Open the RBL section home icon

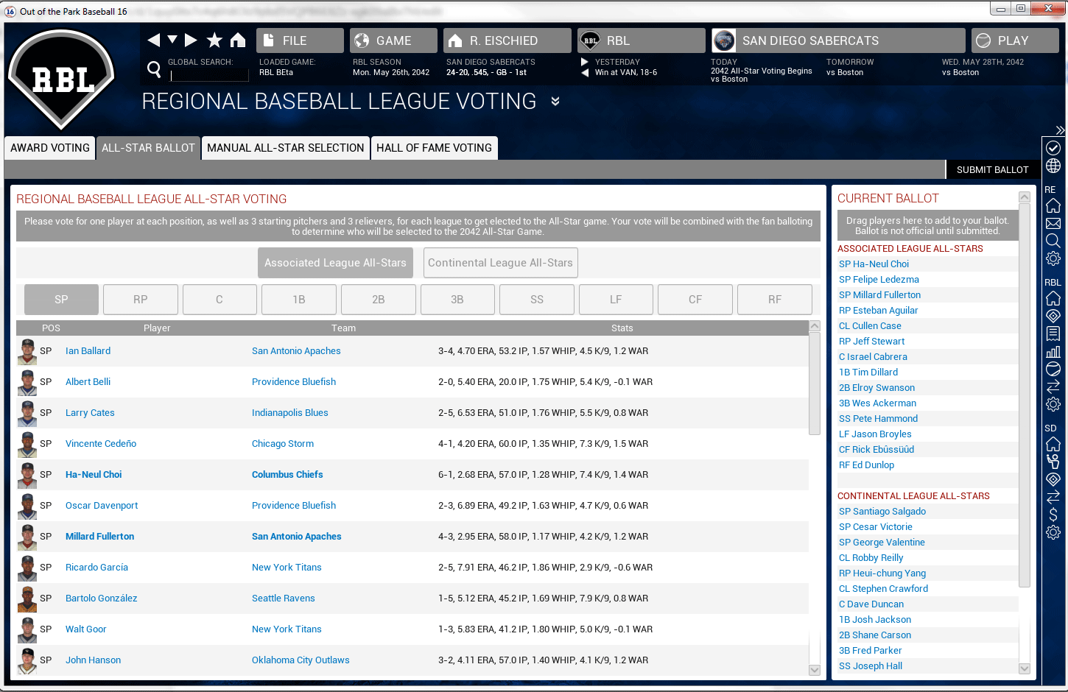pos(1053,298)
